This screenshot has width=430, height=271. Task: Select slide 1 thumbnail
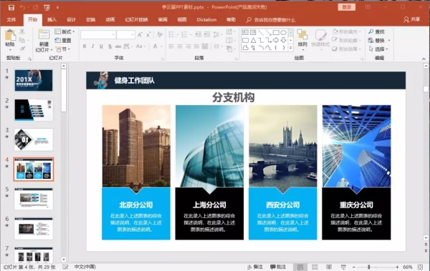pos(34,80)
